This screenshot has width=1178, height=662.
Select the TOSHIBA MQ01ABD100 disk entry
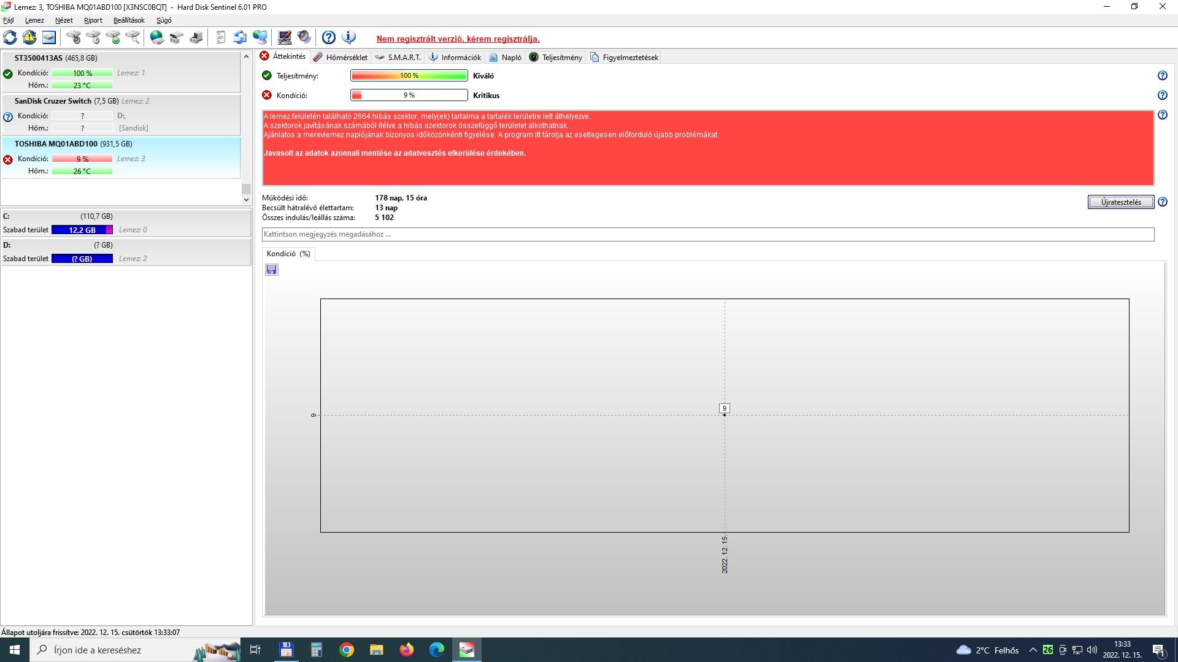click(121, 158)
